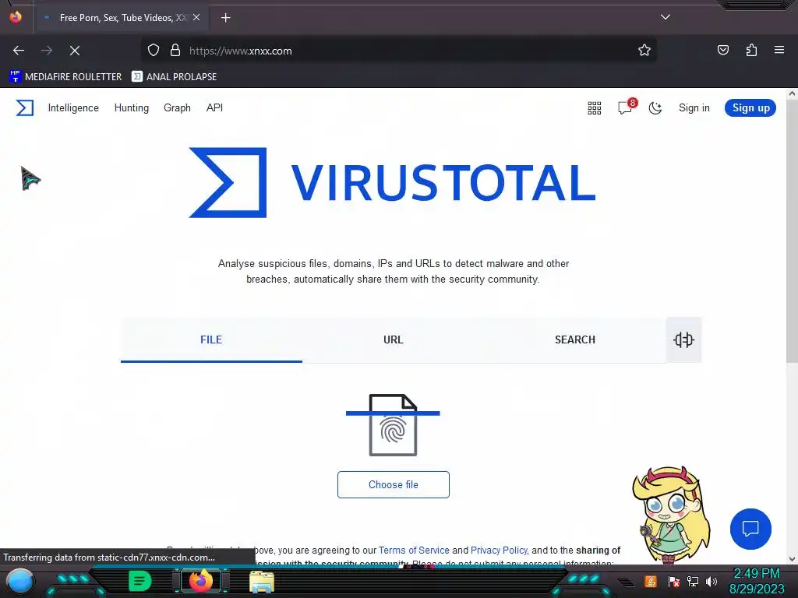Click the VirusTotal sigma logo in navbar
798x598 pixels.
coord(24,107)
